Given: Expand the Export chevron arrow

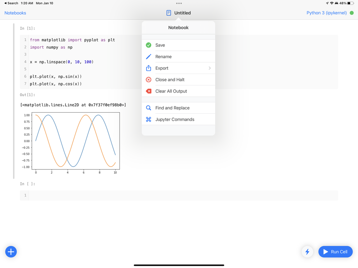Looking at the screenshot, I should (209, 68).
